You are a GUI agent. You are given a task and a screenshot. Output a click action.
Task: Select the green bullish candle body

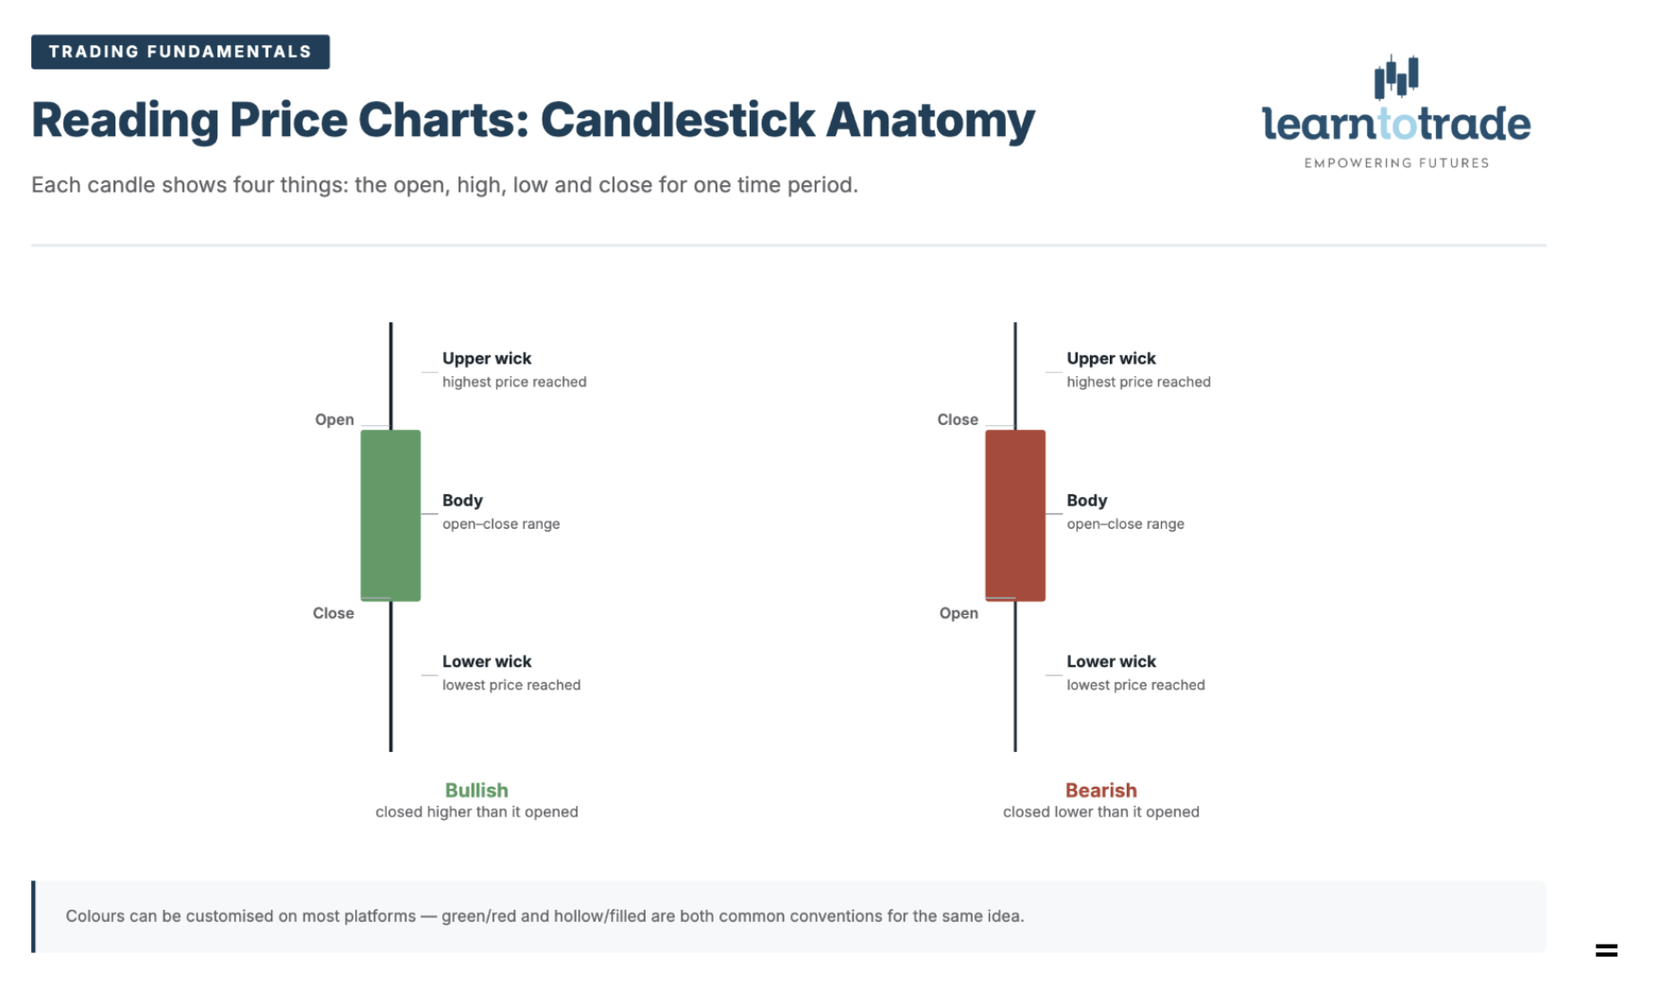click(x=390, y=515)
